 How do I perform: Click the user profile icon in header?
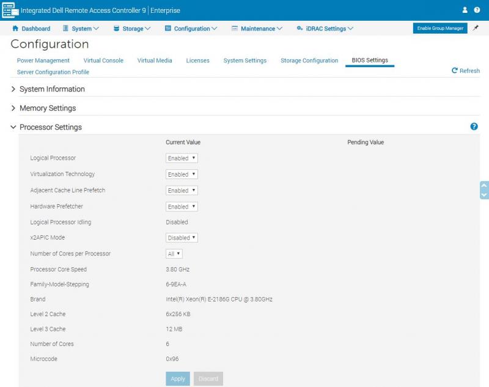pos(465,10)
